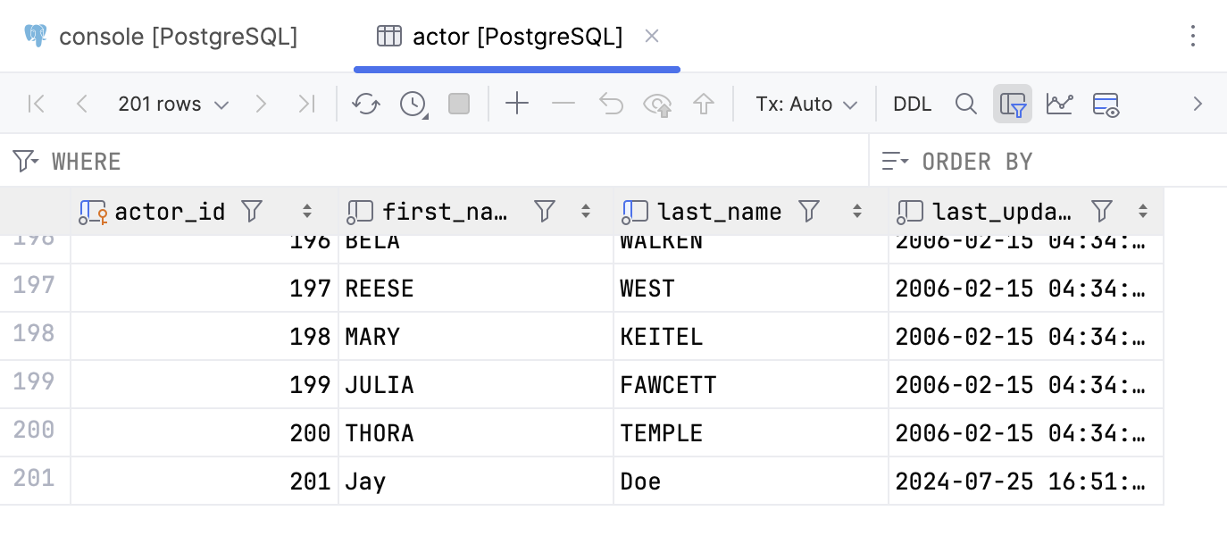Add a new row to actor table
This screenshot has height=536, width=1227.
[x=517, y=104]
